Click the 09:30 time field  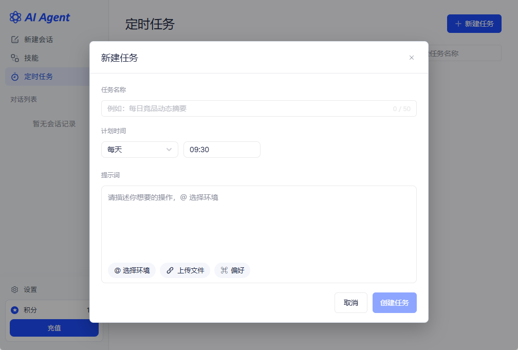[x=221, y=150]
